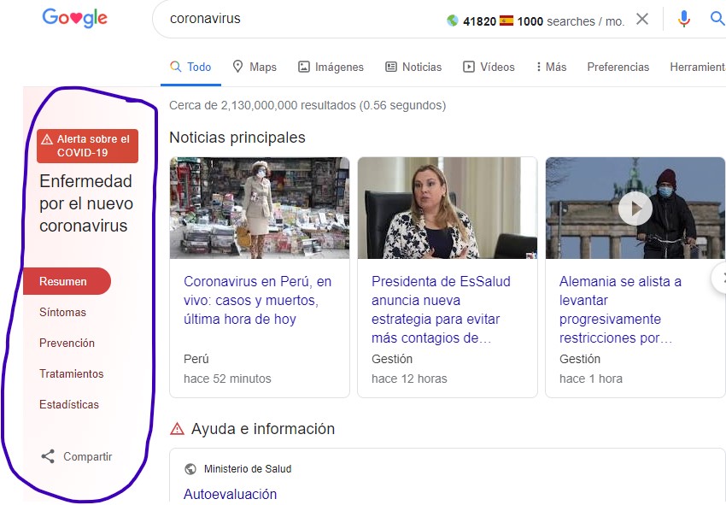
Task: Click the Google logo
Action: click(74, 18)
